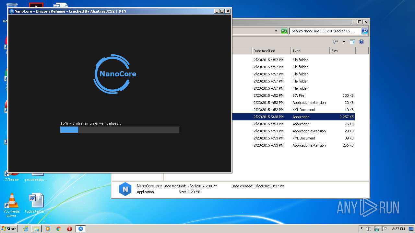Launch the red Opera browser taskbar icon
The width and height of the screenshot is (415, 233).
click(69, 229)
